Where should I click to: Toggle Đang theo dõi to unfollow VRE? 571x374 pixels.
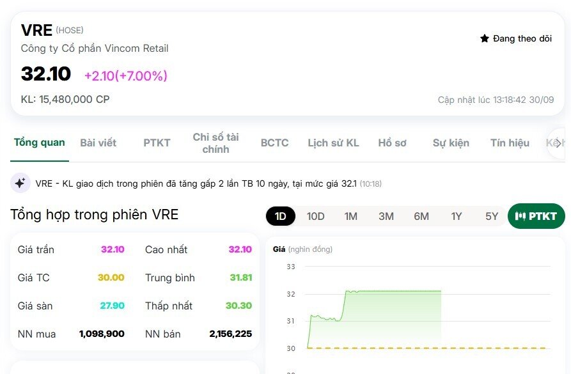[x=517, y=38]
